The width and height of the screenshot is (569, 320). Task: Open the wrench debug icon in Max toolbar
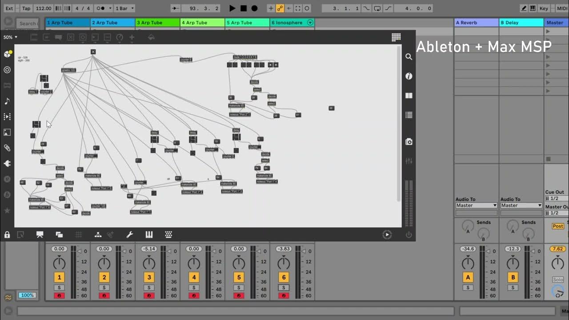[130, 235]
